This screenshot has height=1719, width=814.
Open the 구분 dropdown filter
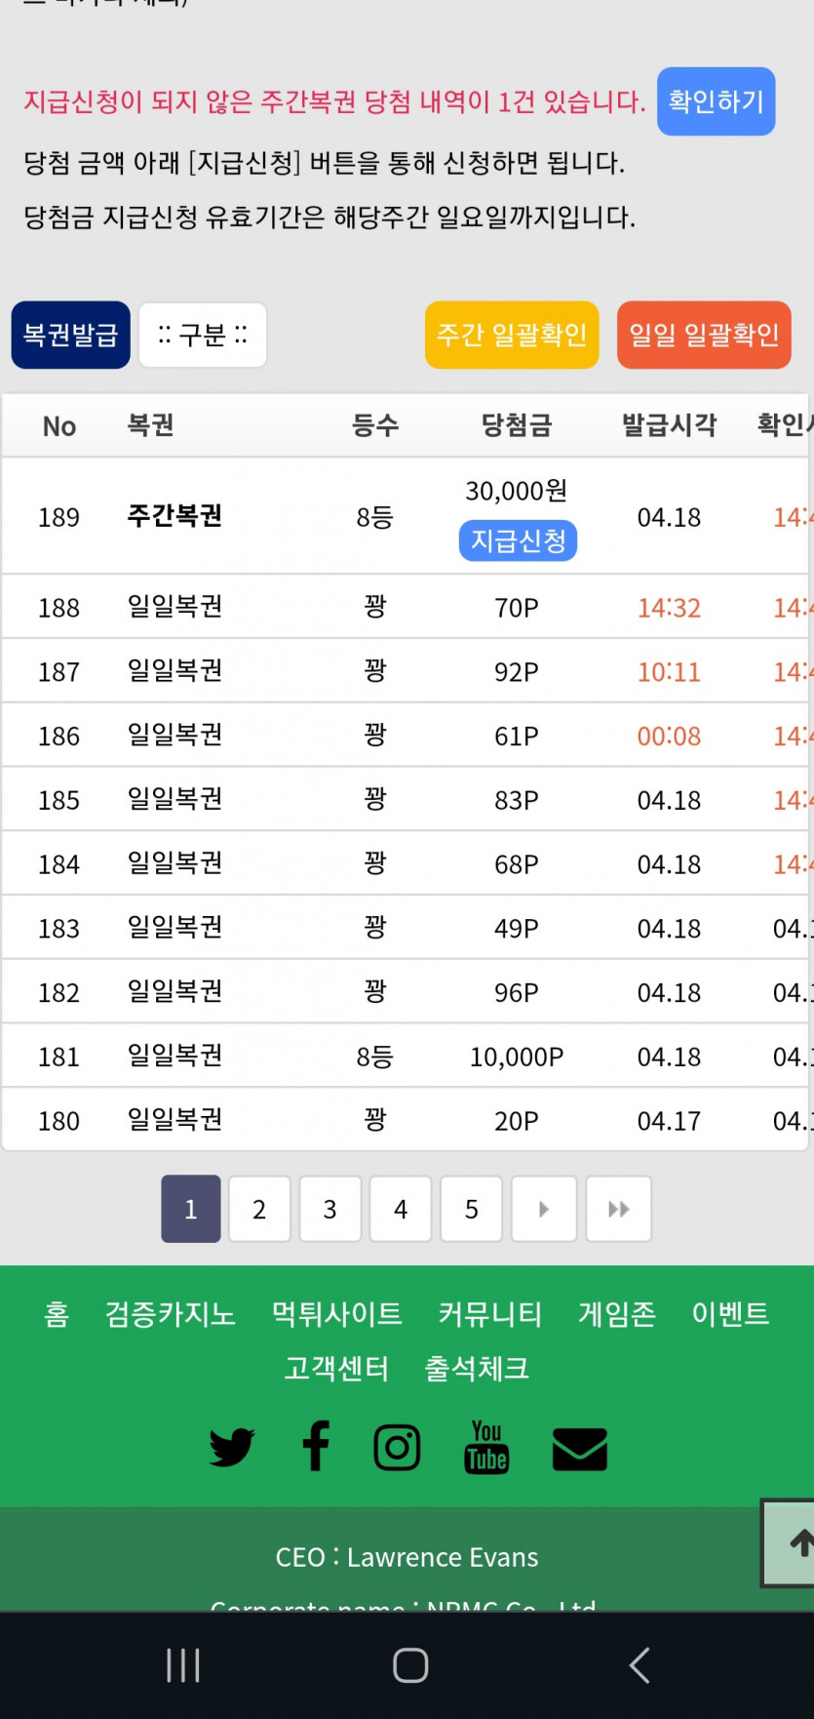(x=203, y=335)
